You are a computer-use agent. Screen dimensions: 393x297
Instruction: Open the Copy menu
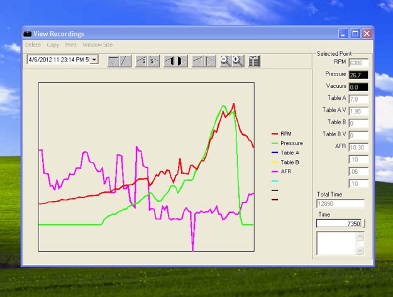click(x=53, y=45)
